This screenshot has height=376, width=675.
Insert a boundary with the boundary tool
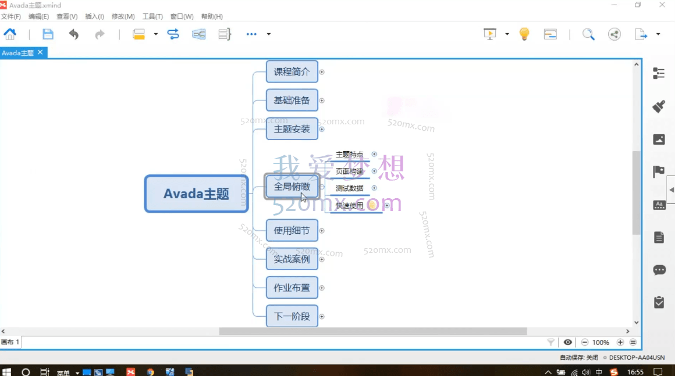198,34
